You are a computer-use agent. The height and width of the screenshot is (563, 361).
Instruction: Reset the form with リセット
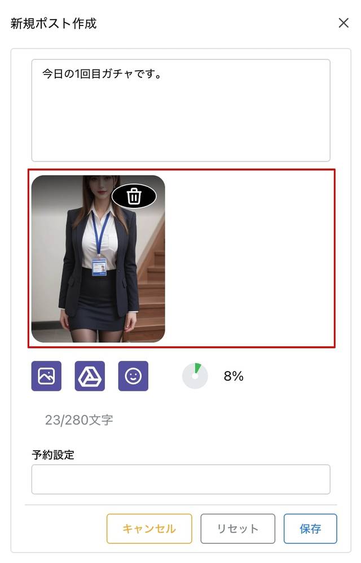click(x=237, y=529)
